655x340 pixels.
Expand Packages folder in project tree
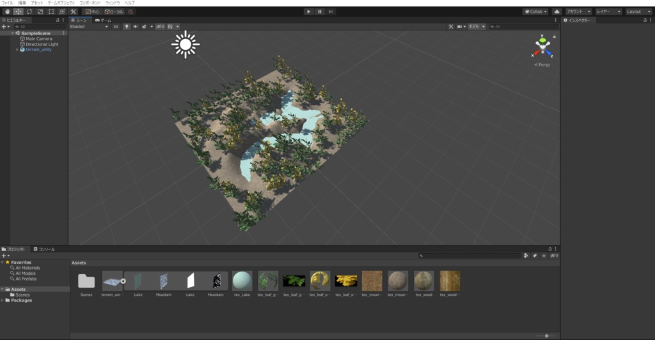coord(3,300)
